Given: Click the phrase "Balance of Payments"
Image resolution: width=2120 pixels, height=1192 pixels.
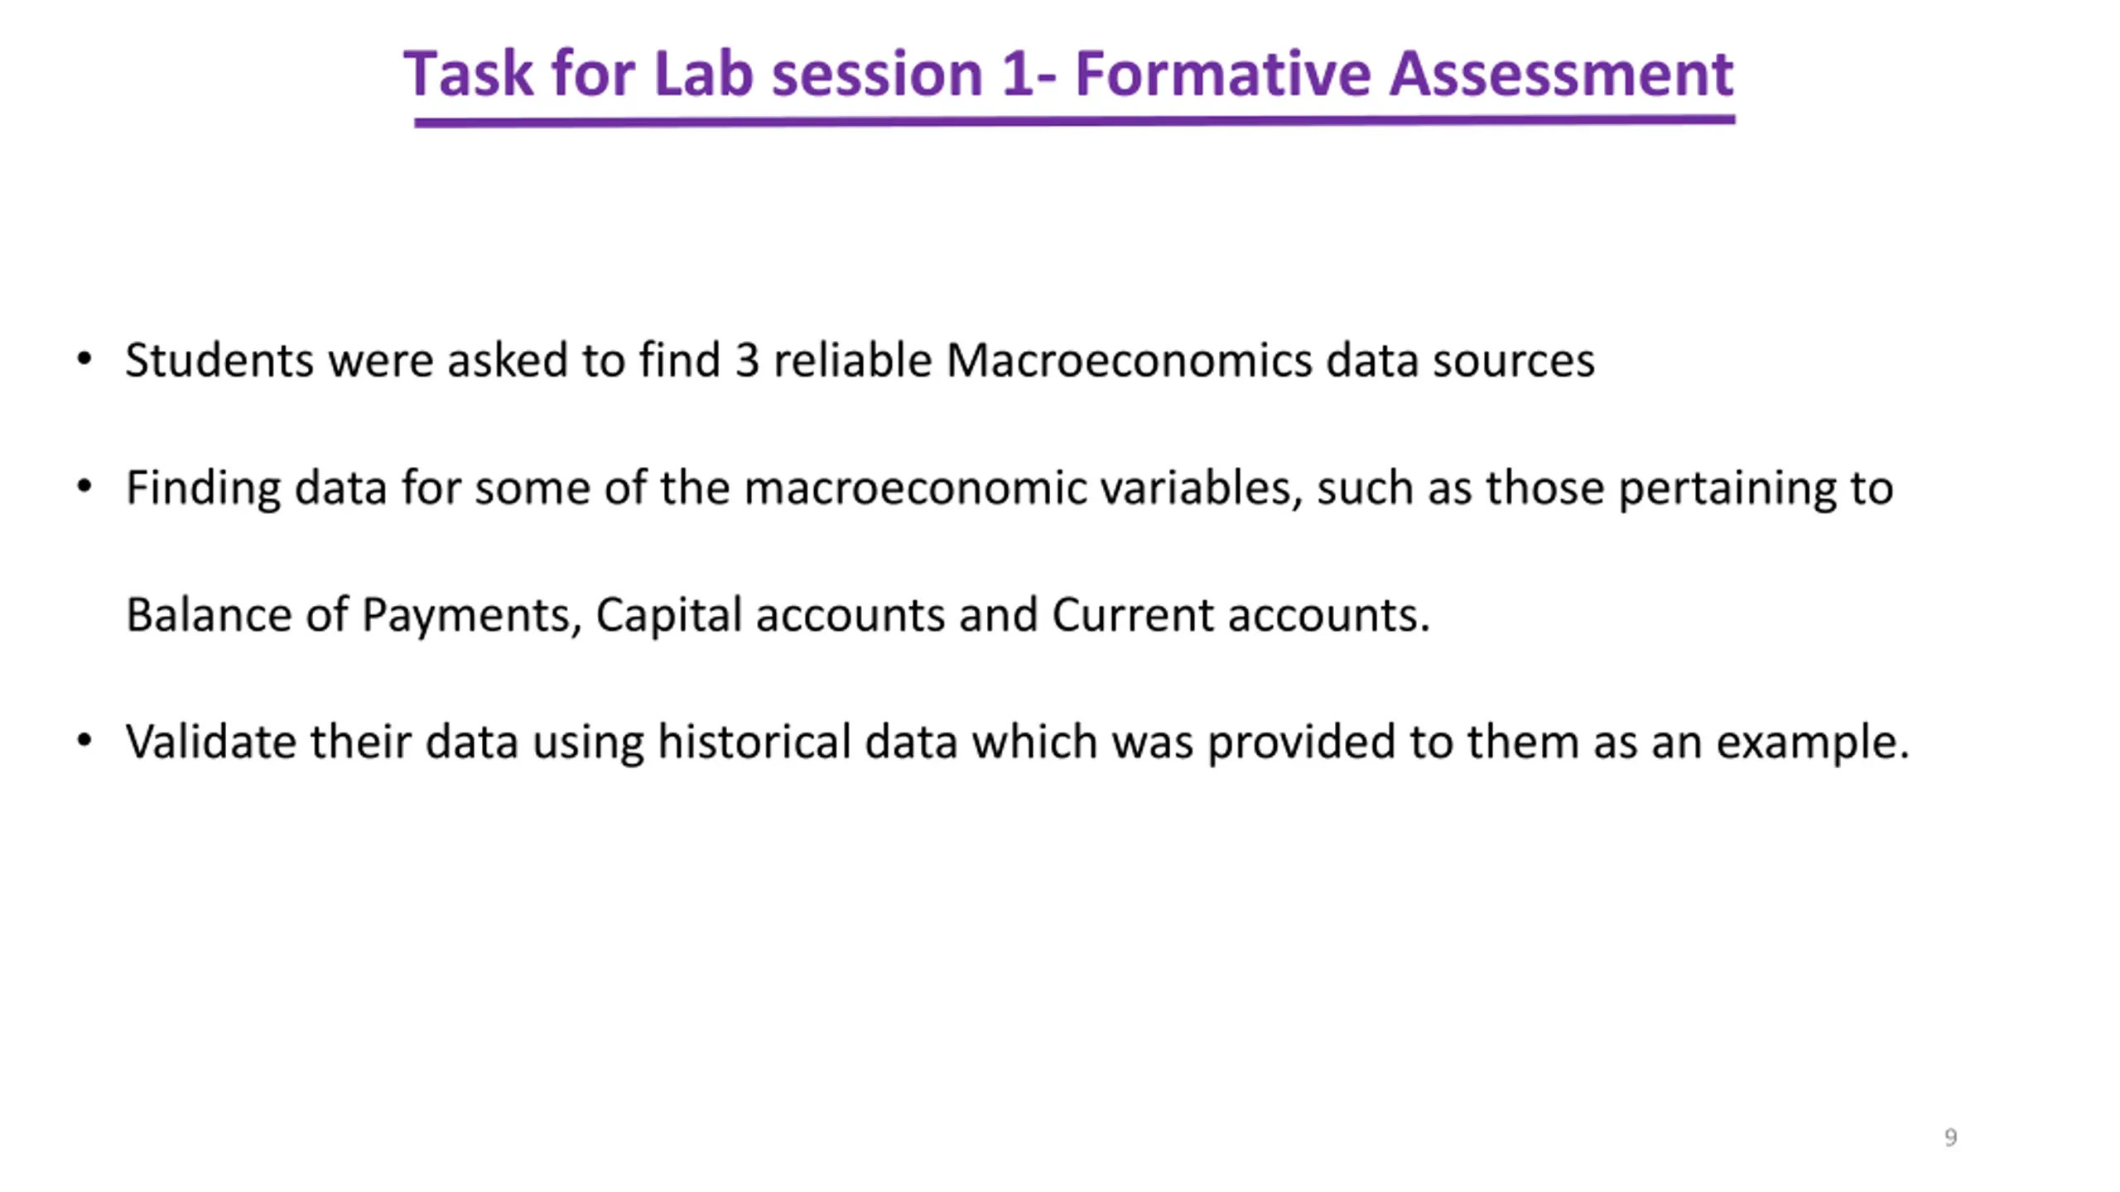Looking at the screenshot, I should click(x=348, y=615).
